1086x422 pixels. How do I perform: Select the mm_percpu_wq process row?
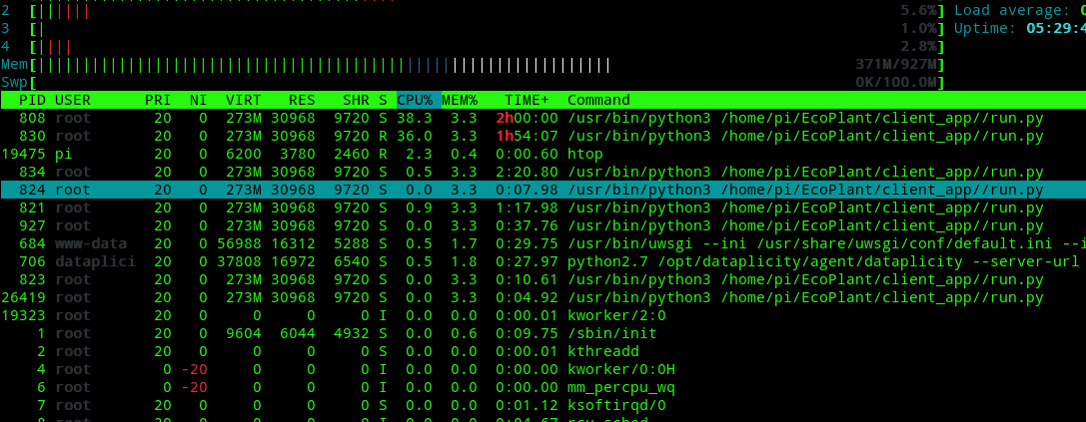pyautogui.click(x=543, y=387)
